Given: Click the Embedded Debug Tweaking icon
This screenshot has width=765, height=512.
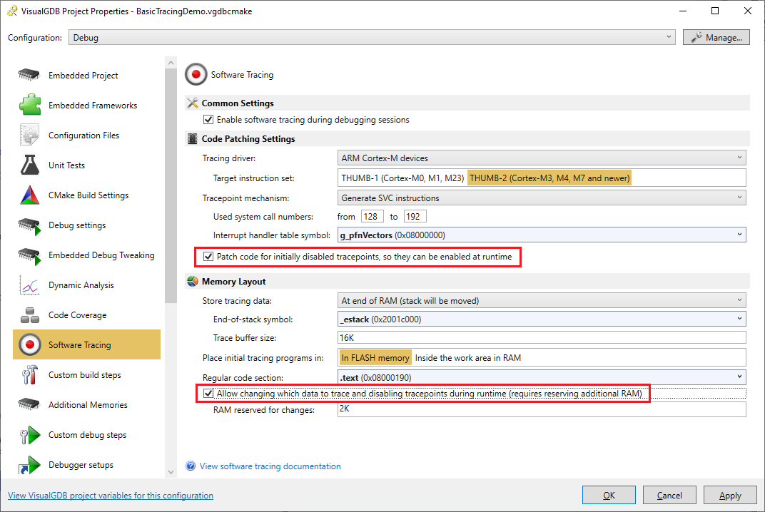Looking at the screenshot, I should [30, 256].
